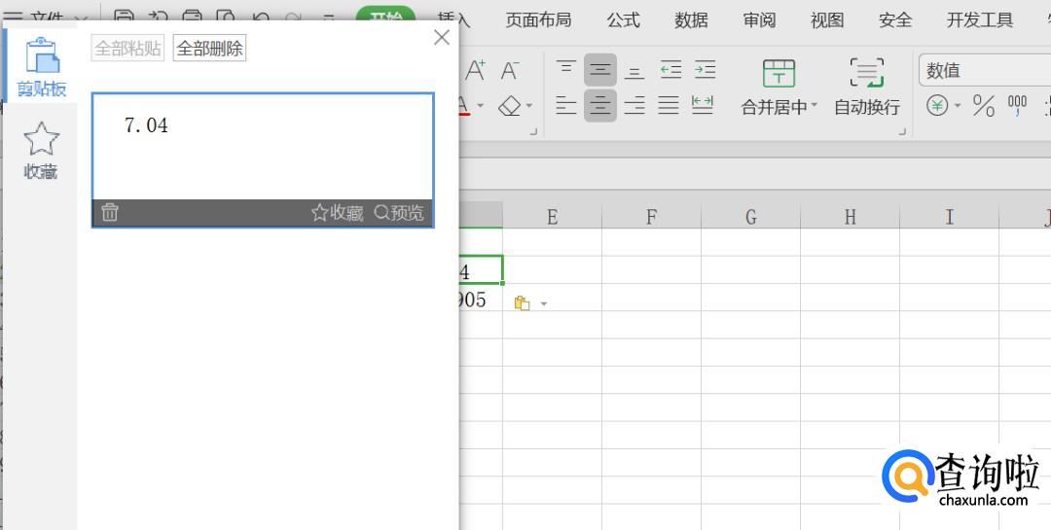Click the cell showing 905
This screenshot has height=530, width=1051.
(x=481, y=299)
